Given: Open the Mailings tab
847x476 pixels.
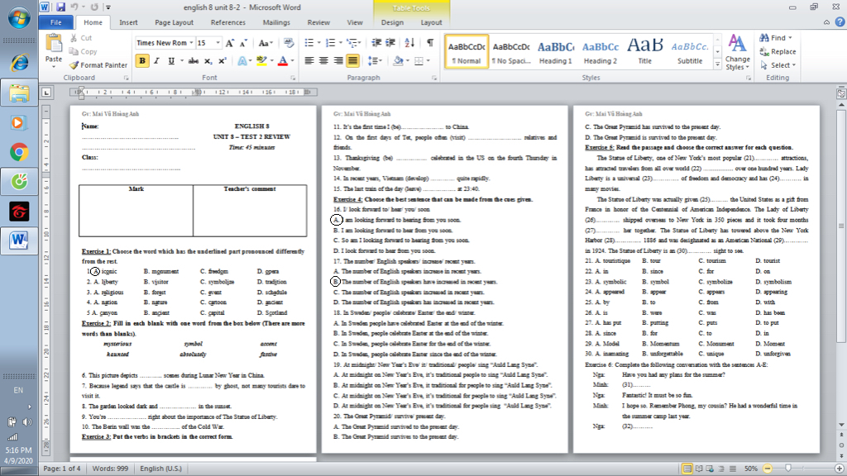Looking at the screenshot, I should coord(276,22).
